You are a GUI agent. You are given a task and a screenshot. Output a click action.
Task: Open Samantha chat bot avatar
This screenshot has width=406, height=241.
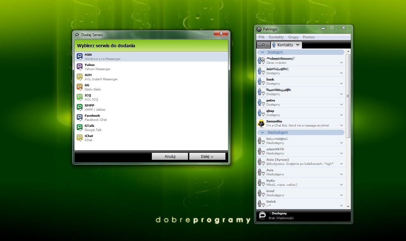pos(261,123)
